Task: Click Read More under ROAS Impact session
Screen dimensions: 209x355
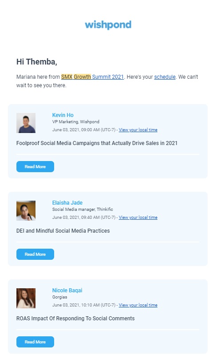Action: (x=35, y=342)
